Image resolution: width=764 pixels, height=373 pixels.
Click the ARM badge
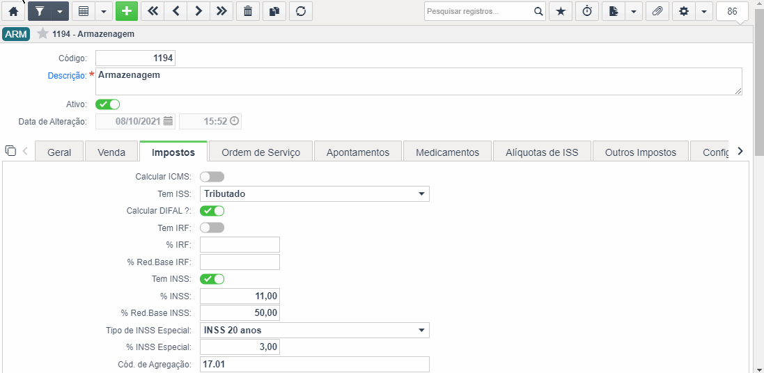click(16, 34)
